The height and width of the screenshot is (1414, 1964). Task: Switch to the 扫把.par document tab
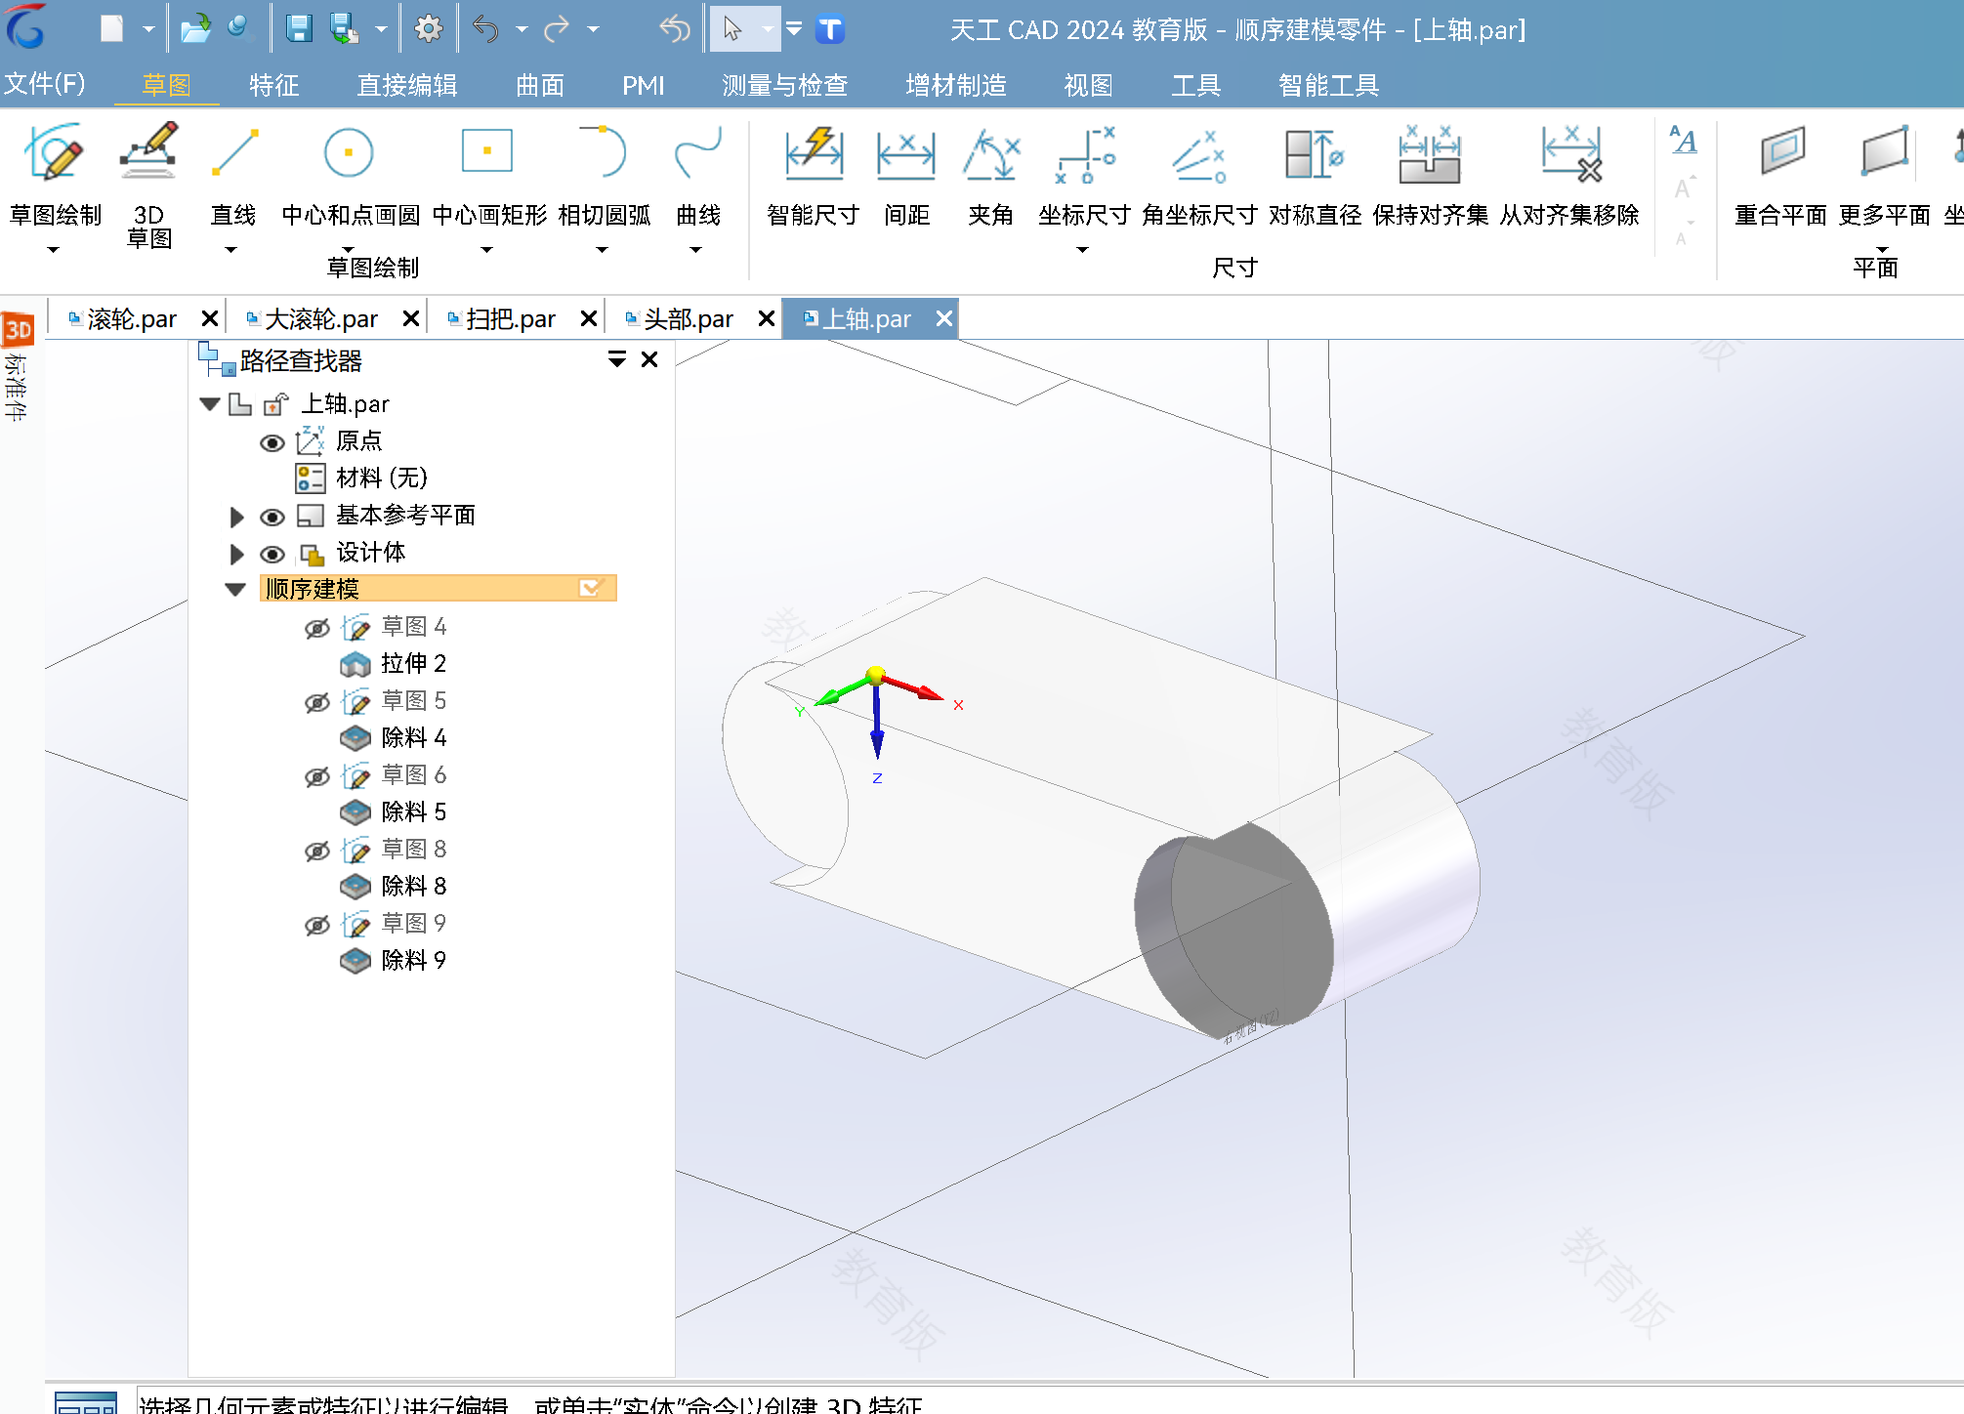click(x=510, y=318)
